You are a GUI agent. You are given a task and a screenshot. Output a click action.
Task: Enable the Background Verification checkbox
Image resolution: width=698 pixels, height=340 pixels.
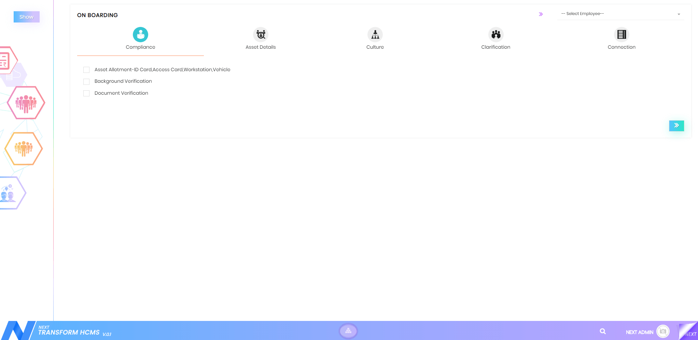coord(86,82)
